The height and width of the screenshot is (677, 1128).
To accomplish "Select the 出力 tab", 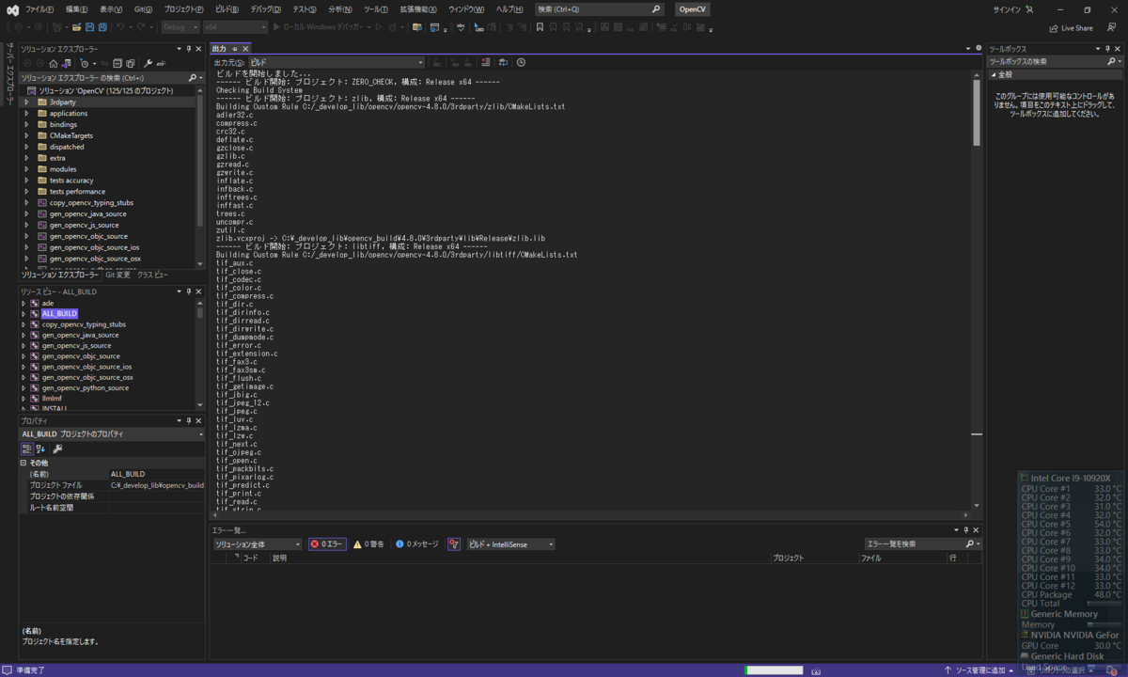I will click(x=219, y=48).
